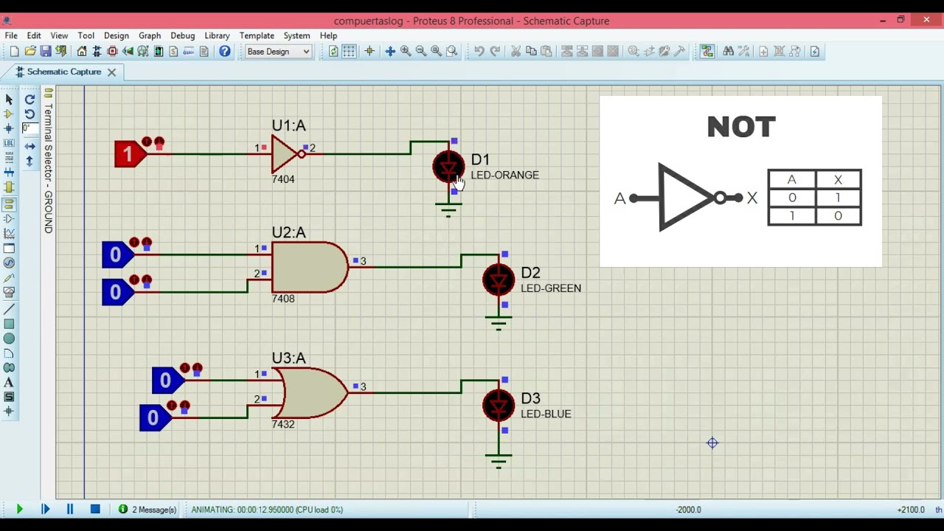944x531 pixels.
Task: Select the Selection Mode arrow tool
Action: (x=9, y=99)
